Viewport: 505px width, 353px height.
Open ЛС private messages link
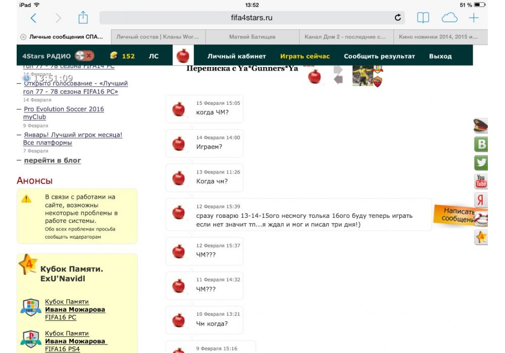(154, 56)
